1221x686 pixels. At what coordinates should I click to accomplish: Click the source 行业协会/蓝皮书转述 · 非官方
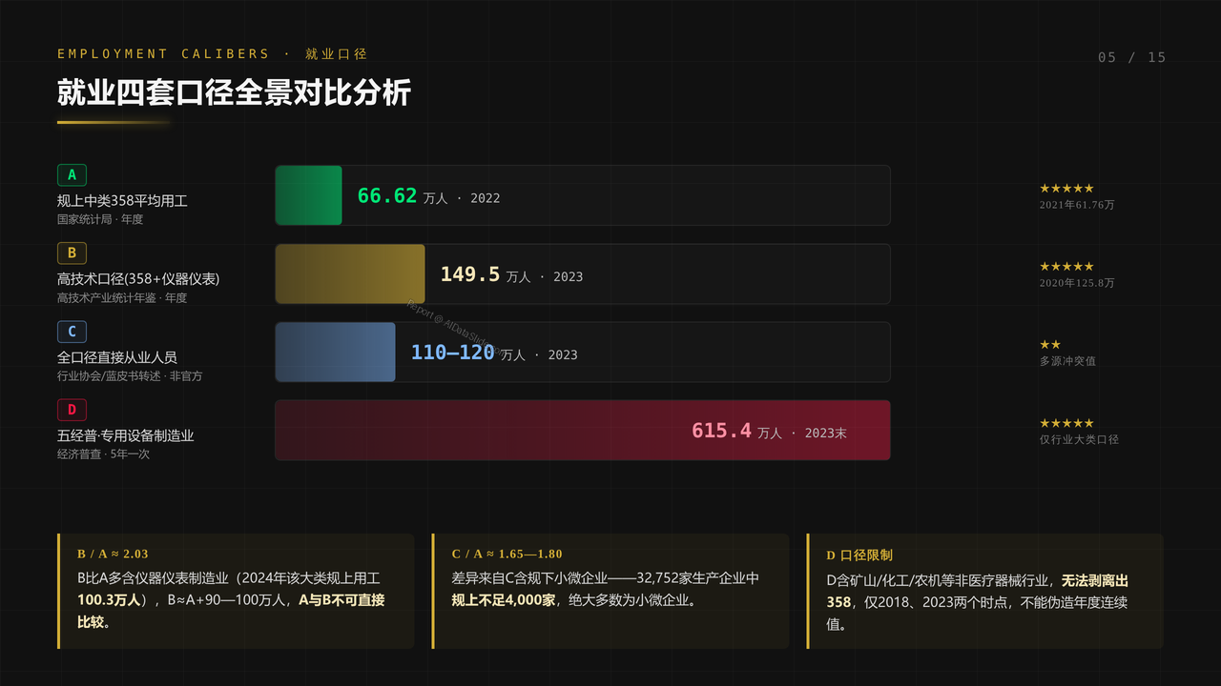(x=130, y=375)
